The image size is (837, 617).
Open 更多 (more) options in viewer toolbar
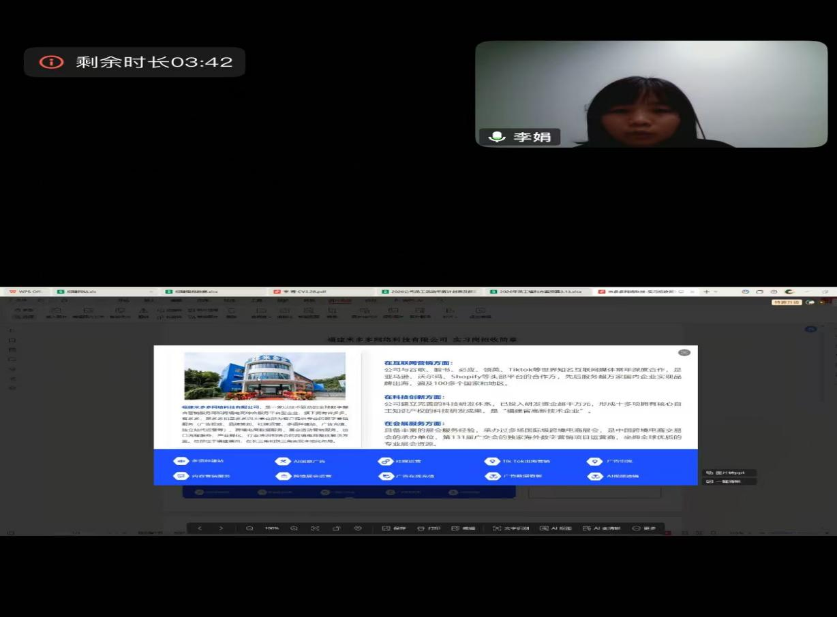point(644,528)
